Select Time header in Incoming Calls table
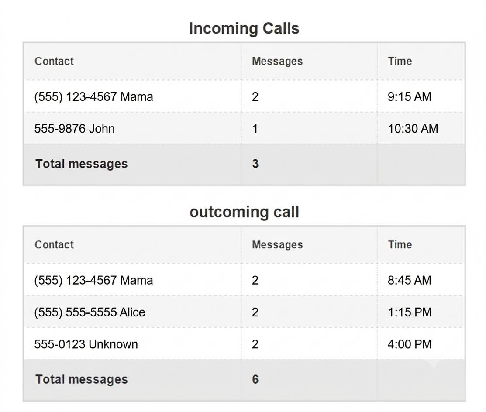 click(400, 62)
